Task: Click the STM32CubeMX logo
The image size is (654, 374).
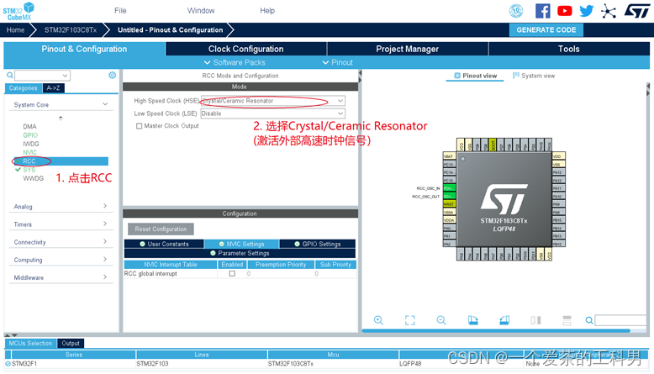Action: click(x=18, y=11)
